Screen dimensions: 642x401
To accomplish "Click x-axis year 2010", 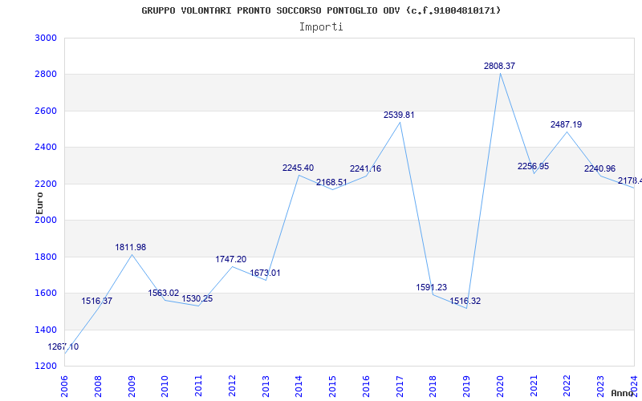I will (165, 386).
